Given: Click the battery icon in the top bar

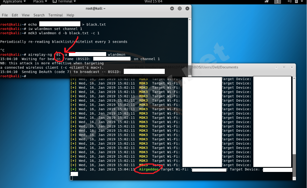Looking at the screenshot, I should tap(296, 1).
